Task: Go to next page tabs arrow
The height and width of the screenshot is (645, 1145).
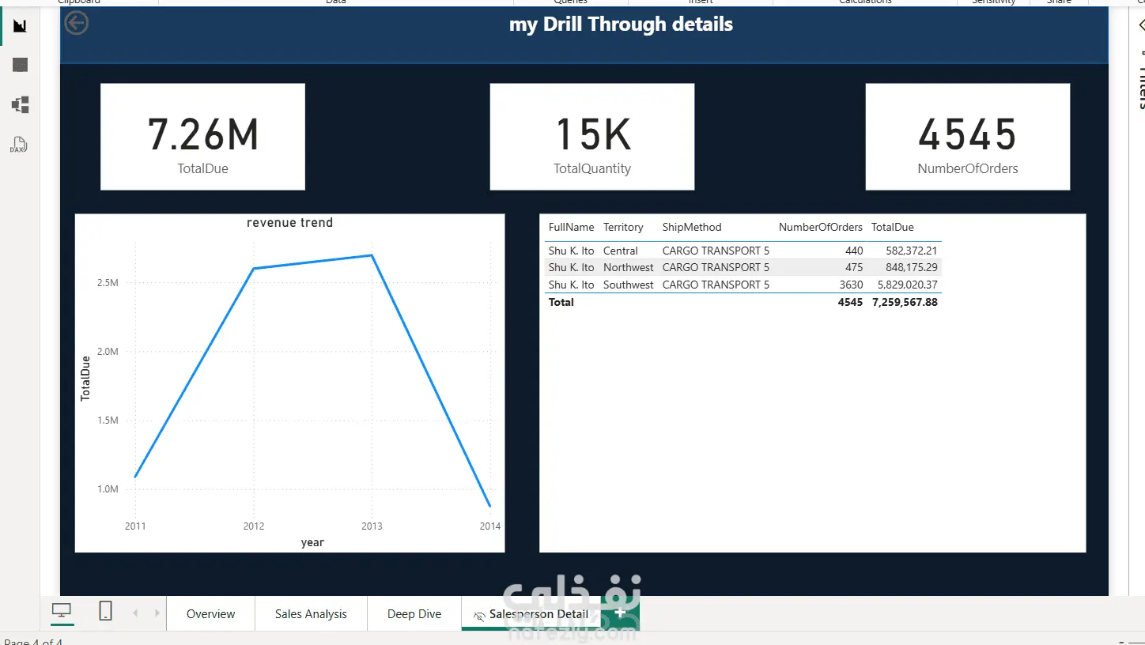Action: (x=157, y=613)
